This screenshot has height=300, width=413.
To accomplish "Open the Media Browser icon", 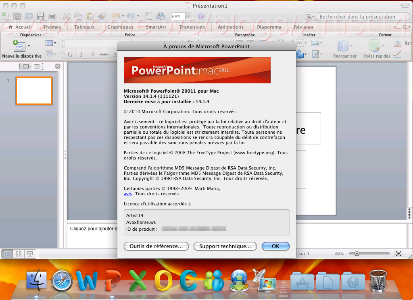I will (161, 16).
